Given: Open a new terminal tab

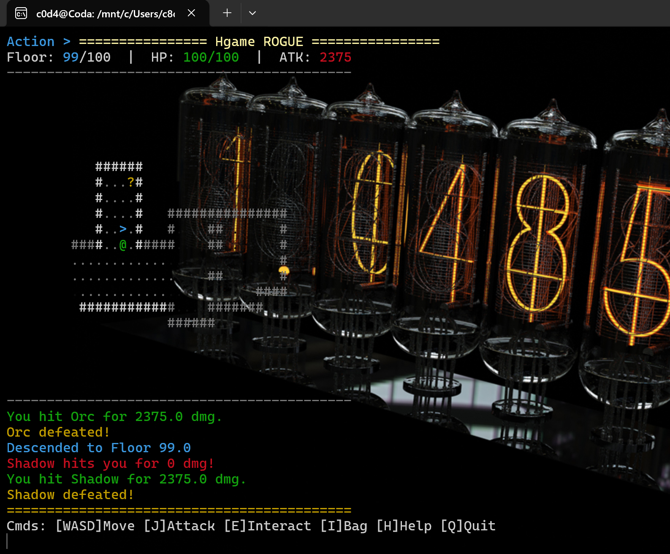Looking at the screenshot, I should tap(227, 13).
